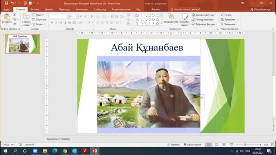
Task: Open the Эффекты фигуры dropdown
Action: click(x=204, y=24)
